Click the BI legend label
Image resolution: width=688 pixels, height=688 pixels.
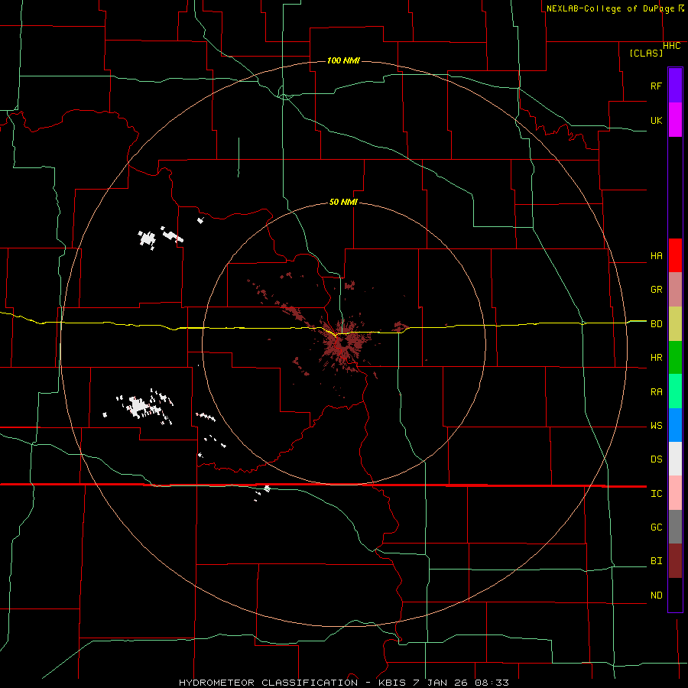coord(656,561)
